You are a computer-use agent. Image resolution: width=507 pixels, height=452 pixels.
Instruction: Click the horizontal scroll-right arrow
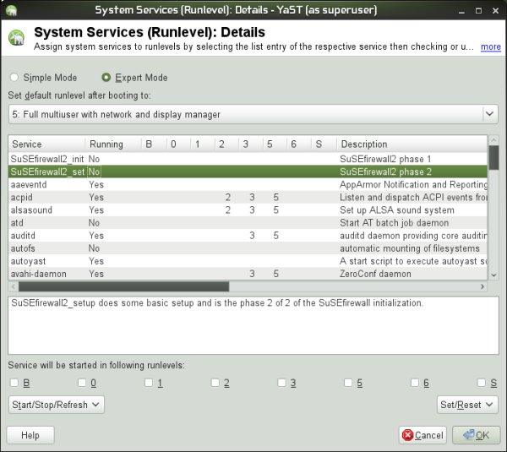pyautogui.click(x=482, y=286)
